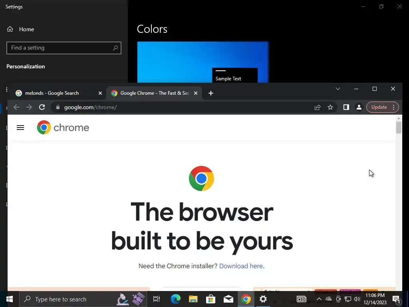Share this page via toolbar icon
The image size is (409, 307).
pyautogui.click(x=318, y=107)
